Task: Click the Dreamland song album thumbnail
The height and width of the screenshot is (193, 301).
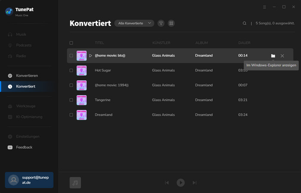Action: [82, 115]
